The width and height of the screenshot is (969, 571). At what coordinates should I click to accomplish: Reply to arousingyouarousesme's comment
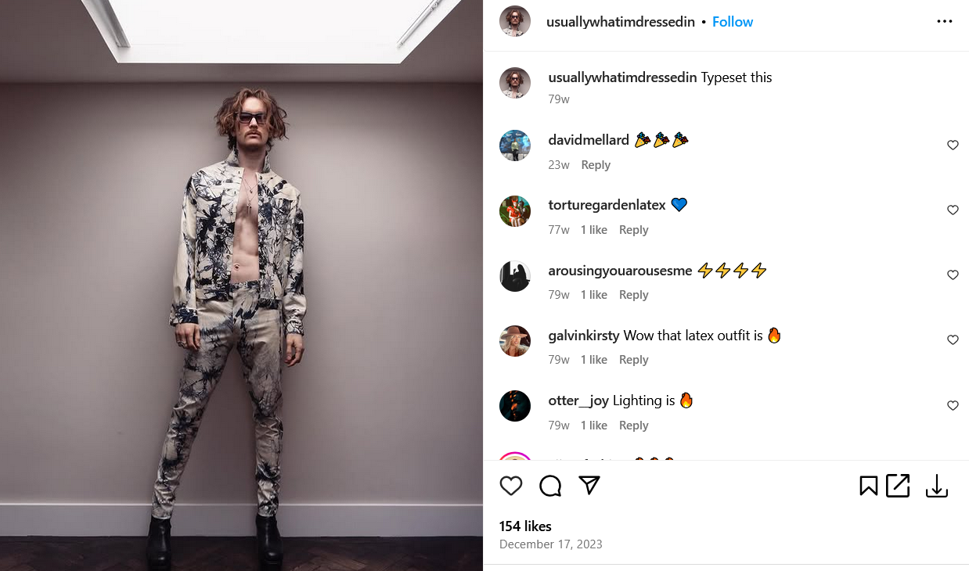coord(633,295)
